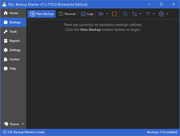Click the Logs list icon
The height and width of the screenshot is (136, 180).
[83, 14]
